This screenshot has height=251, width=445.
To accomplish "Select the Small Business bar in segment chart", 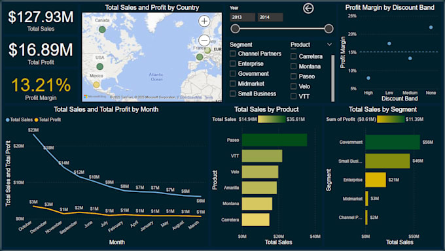I will (387, 161).
